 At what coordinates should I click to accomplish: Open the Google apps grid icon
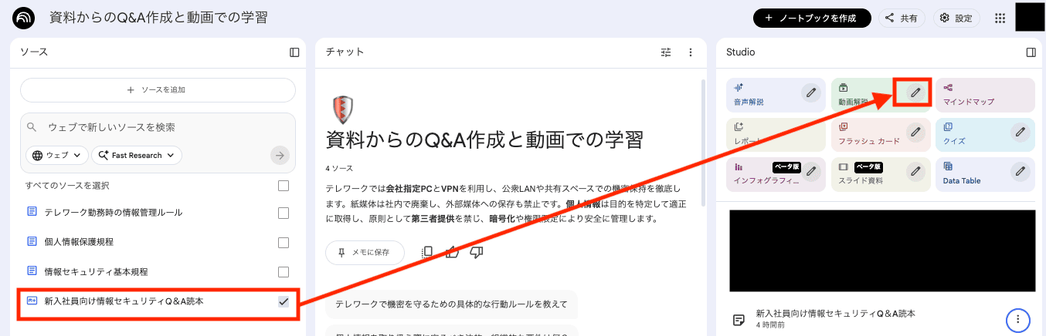tap(1000, 18)
